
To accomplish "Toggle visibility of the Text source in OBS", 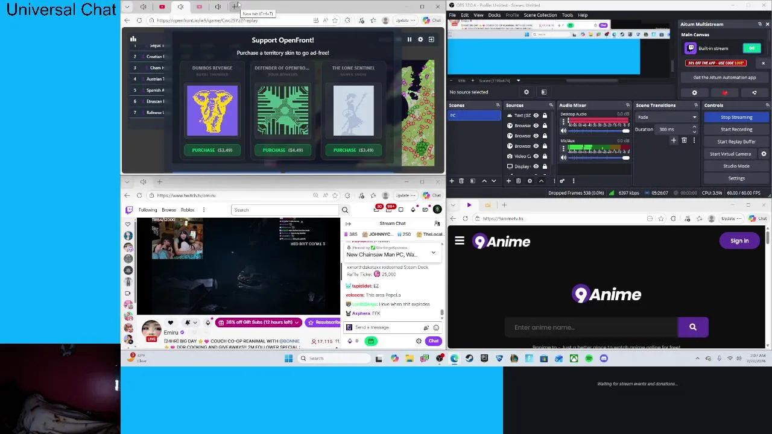I will pyautogui.click(x=536, y=115).
